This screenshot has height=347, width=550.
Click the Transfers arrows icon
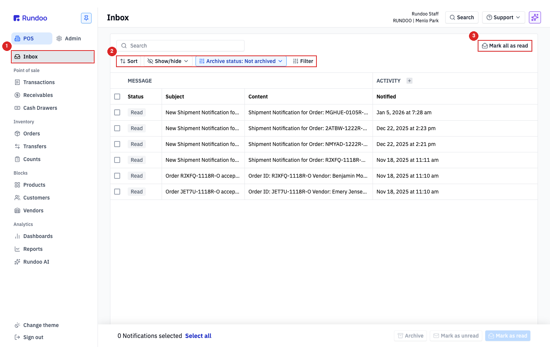[x=17, y=146]
